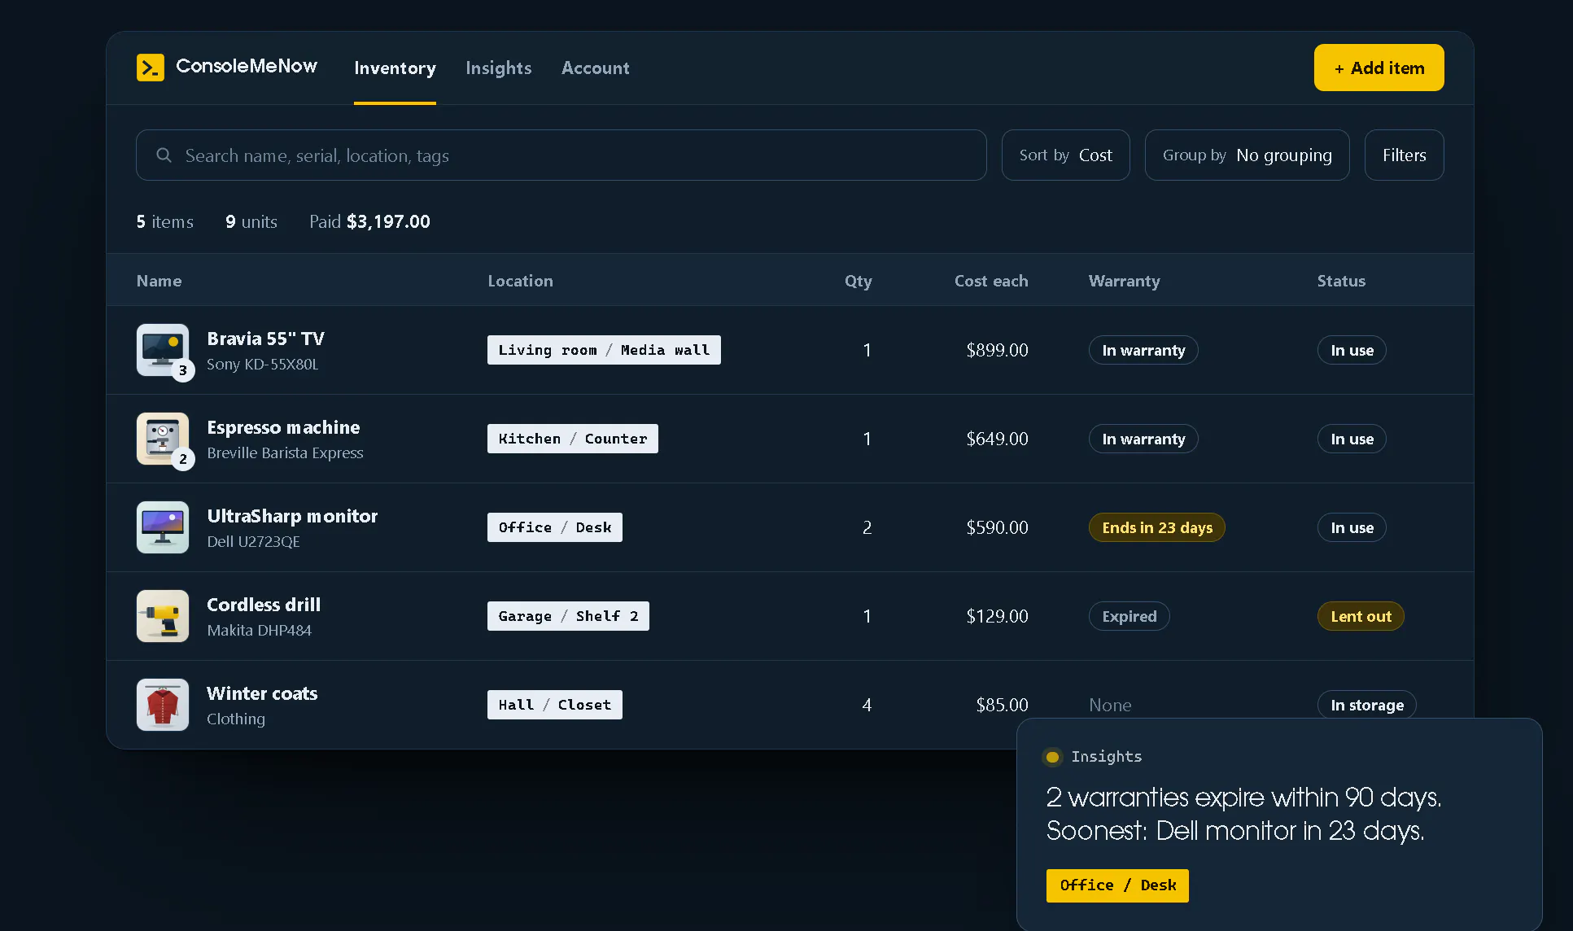Screen dimensions: 1573x931
Task: Click the Living room / Media wall location tag
Action: (604, 350)
